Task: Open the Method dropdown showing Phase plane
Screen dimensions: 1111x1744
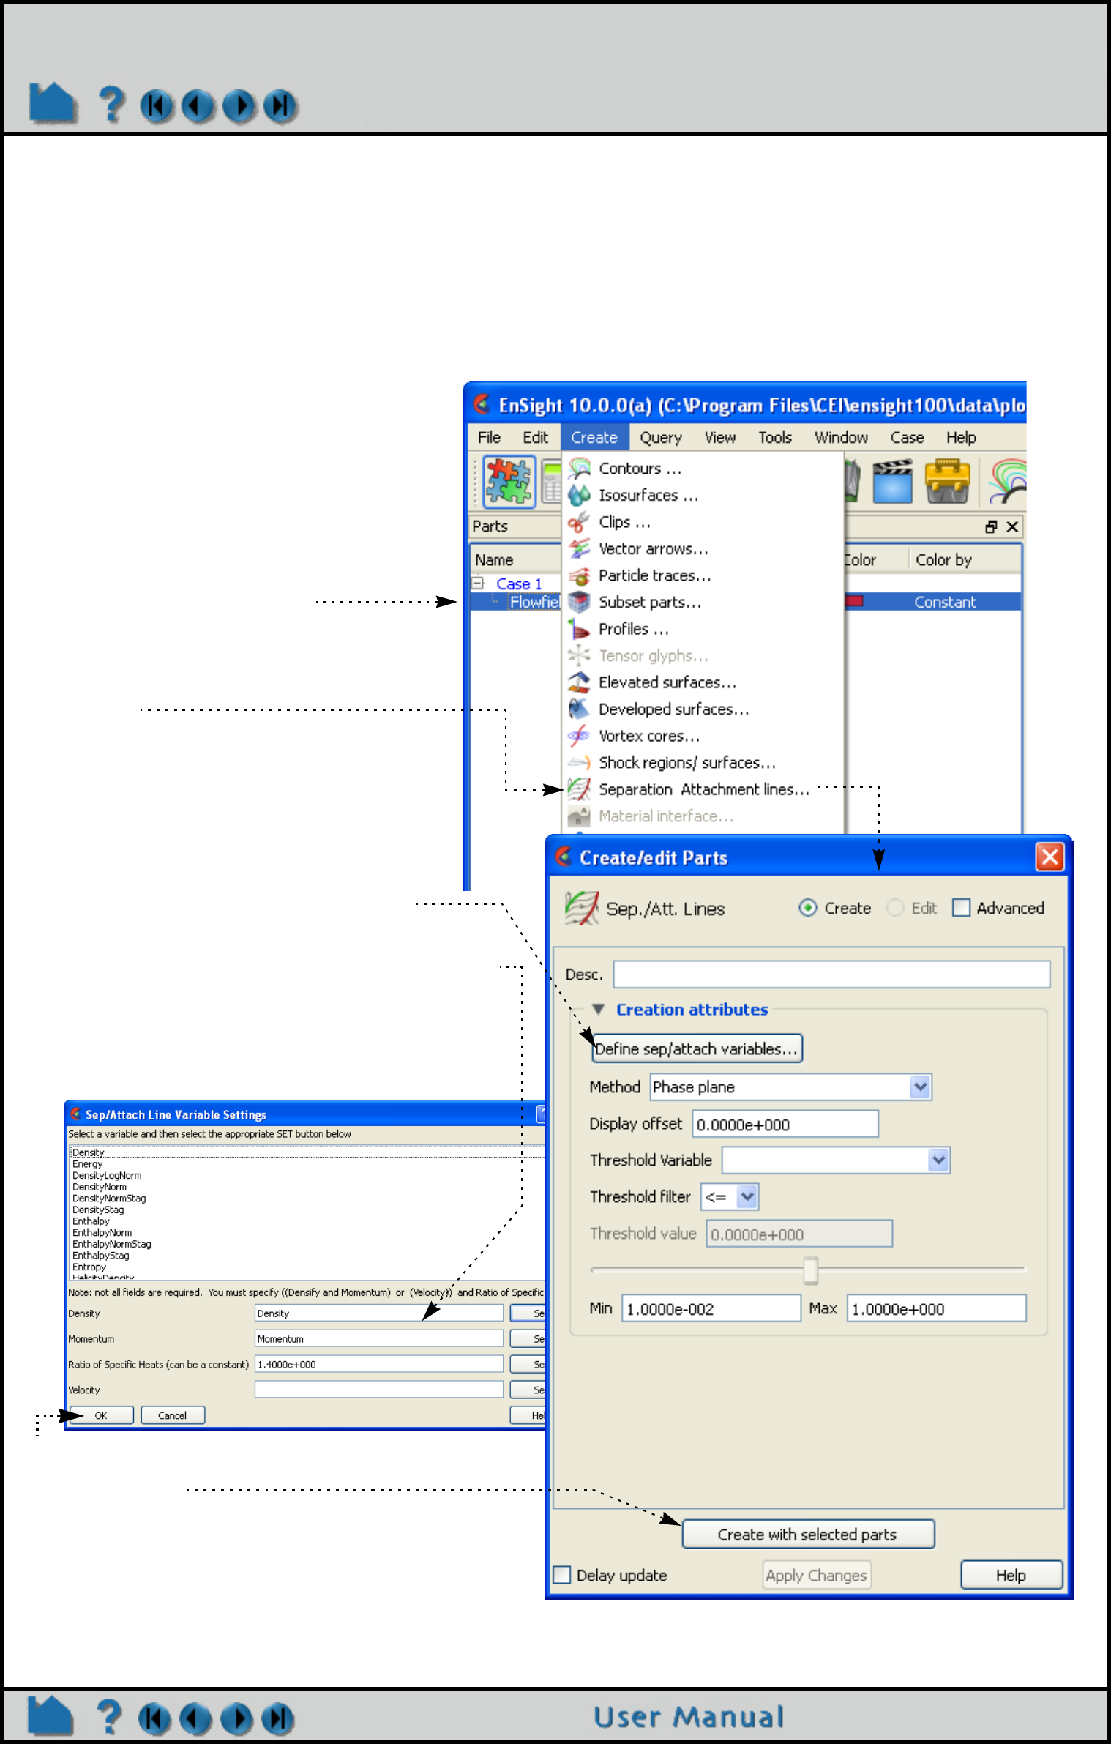Action: (921, 1087)
